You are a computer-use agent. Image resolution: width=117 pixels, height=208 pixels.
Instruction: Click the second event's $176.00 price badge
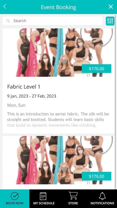pyautogui.click(x=96, y=176)
